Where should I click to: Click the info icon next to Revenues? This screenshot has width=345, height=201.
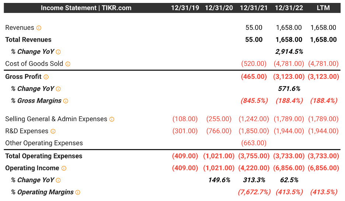click(39, 28)
